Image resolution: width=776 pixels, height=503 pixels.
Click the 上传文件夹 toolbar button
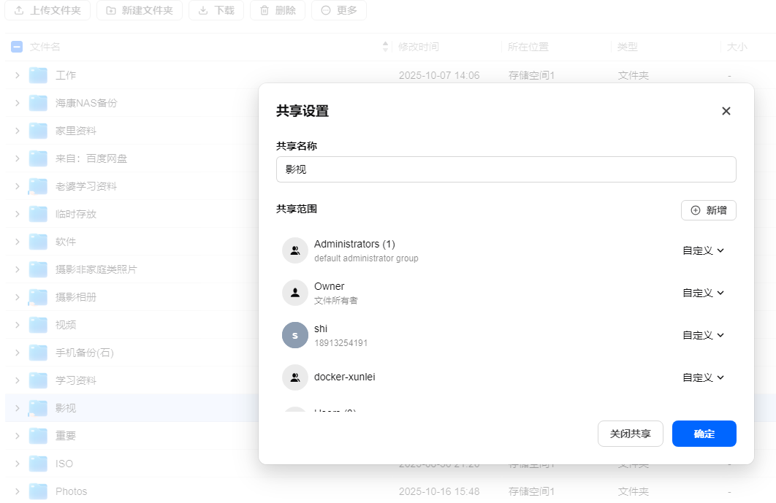(x=47, y=10)
